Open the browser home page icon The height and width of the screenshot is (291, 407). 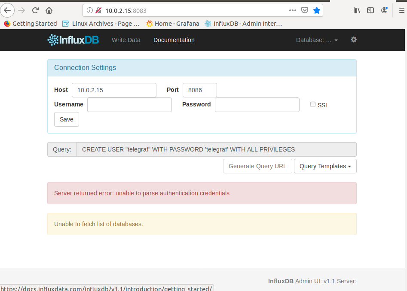[x=49, y=10]
